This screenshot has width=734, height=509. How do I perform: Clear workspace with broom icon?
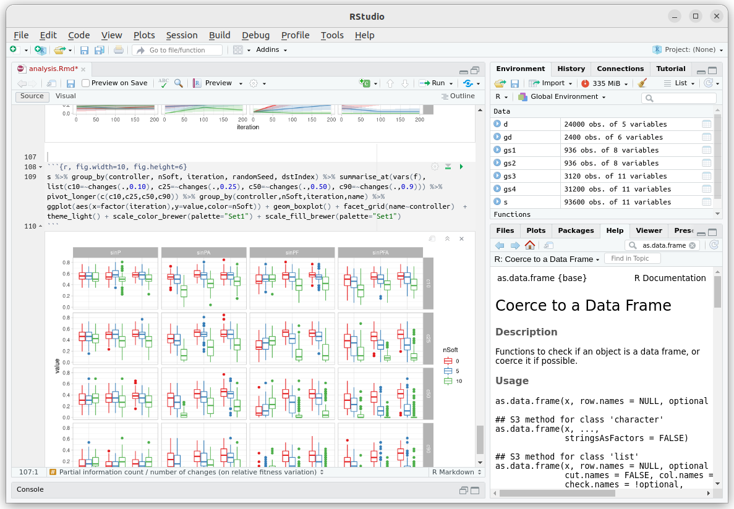pos(642,83)
